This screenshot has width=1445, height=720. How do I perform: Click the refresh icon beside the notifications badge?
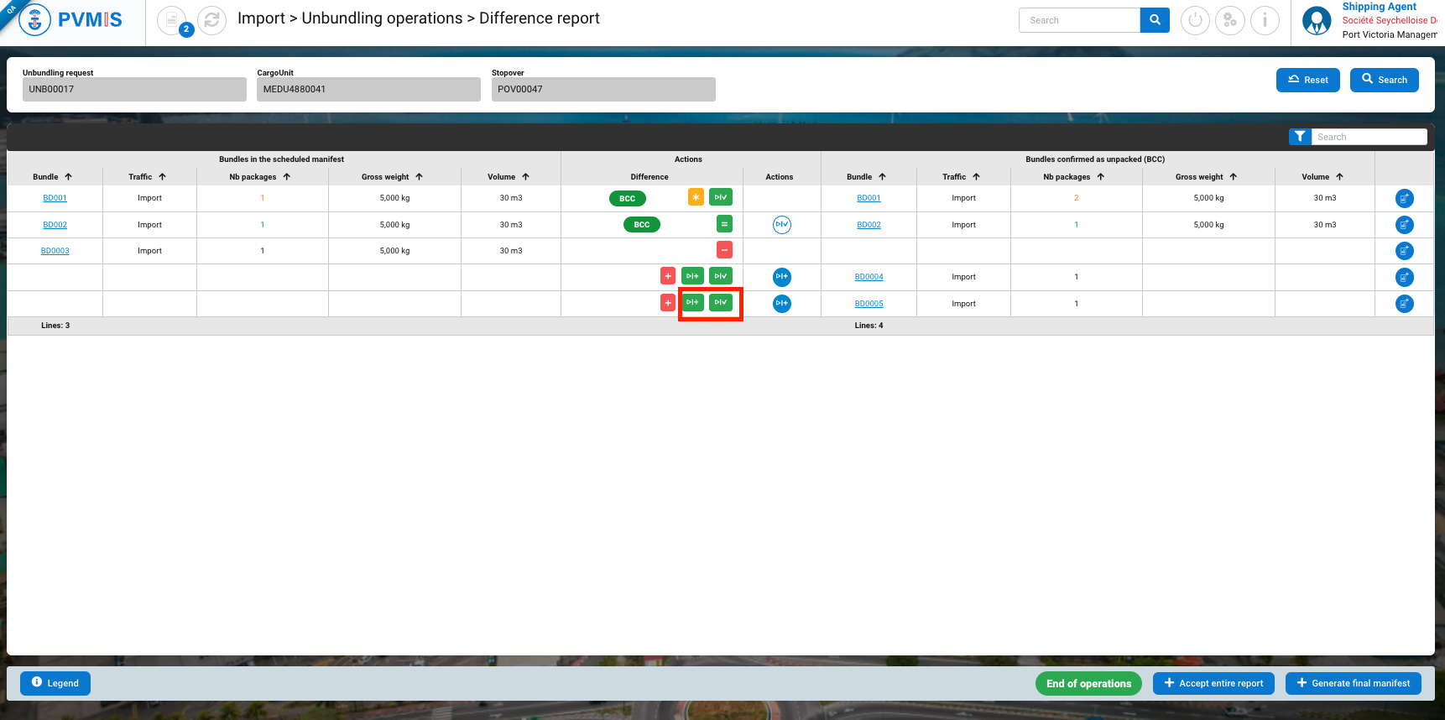(212, 20)
